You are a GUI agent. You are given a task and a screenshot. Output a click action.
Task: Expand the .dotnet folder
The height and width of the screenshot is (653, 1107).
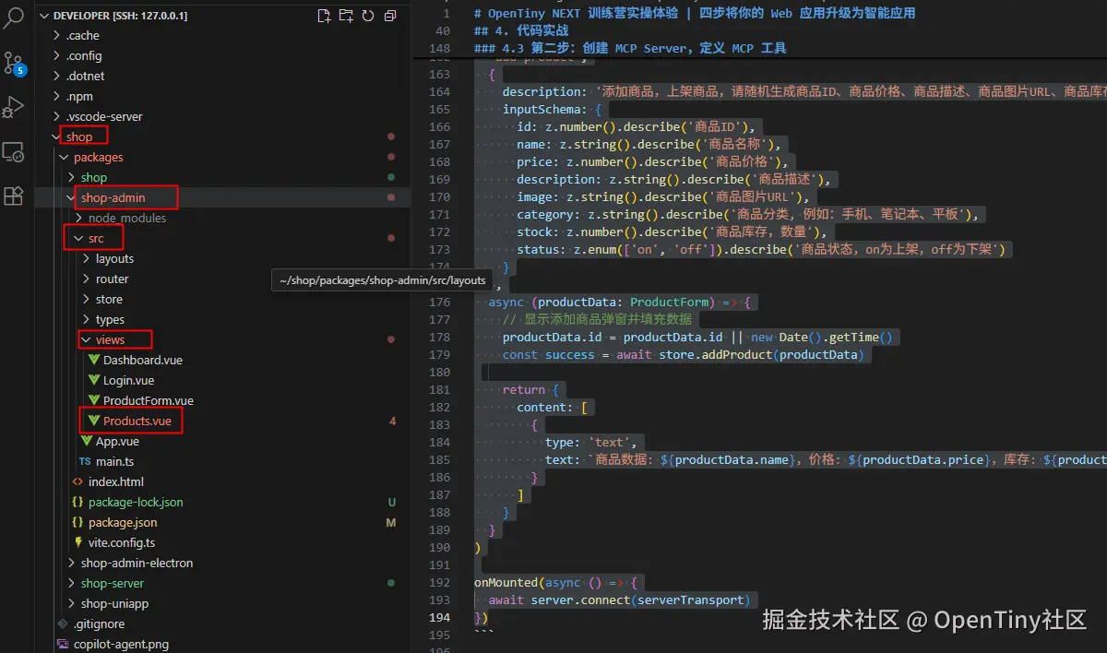(58, 76)
